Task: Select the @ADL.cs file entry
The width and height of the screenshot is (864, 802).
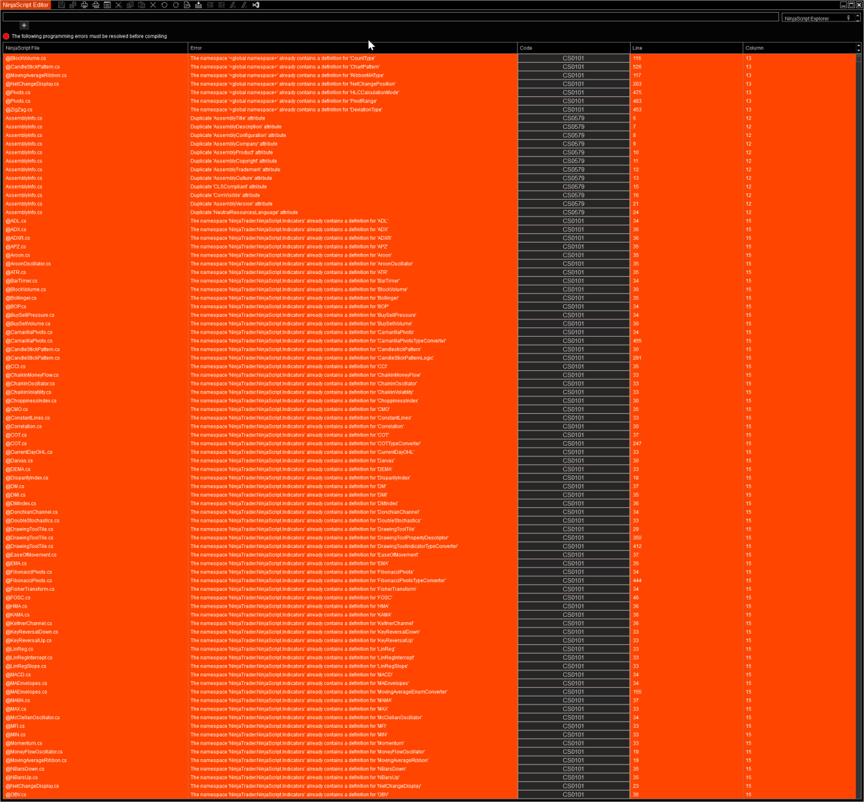Action: [x=16, y=221]
